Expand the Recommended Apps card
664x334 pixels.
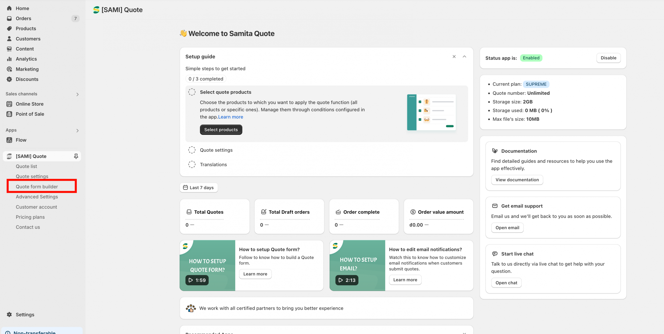click(465, 333)
